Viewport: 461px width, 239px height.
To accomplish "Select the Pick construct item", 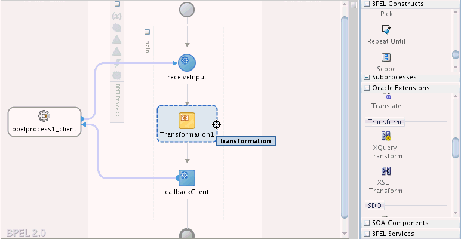I will coord(386,14).
